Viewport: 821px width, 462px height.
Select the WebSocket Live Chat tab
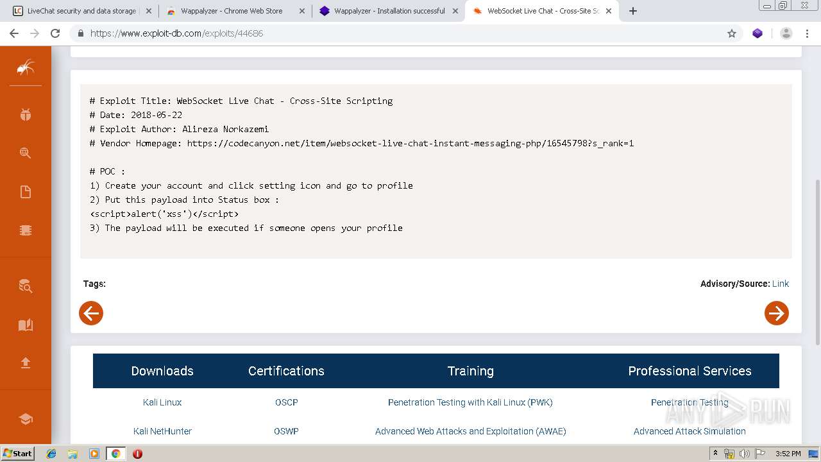click(x=543, y=11)
